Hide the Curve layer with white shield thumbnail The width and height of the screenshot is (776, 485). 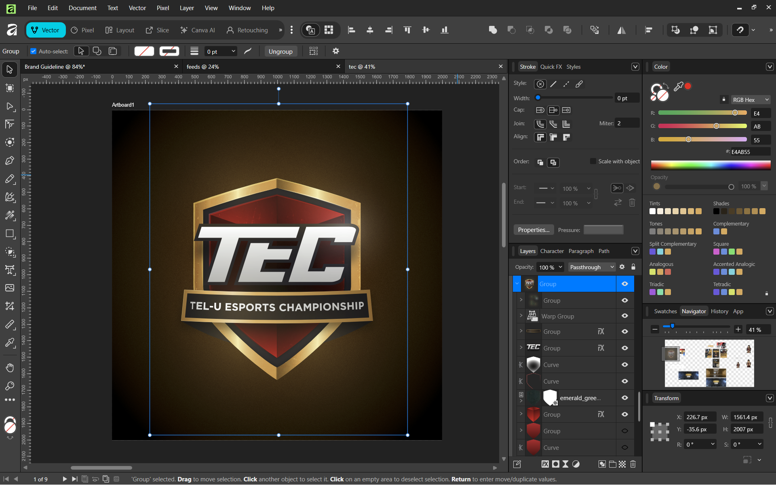[625, 365]
